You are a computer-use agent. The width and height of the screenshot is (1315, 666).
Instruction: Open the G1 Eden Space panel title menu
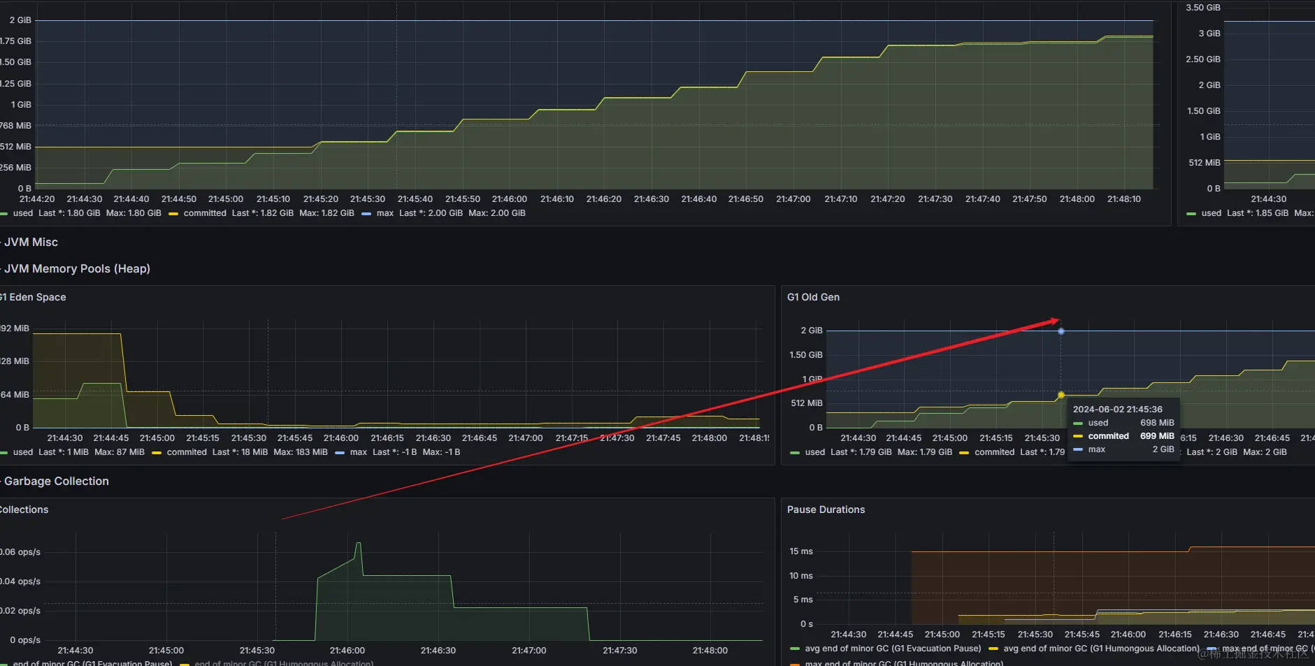click(x=34, y=297)
